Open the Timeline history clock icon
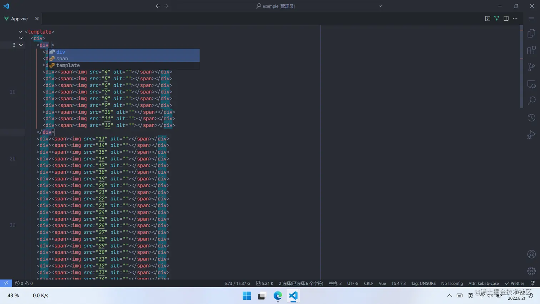 coord(531,118)
